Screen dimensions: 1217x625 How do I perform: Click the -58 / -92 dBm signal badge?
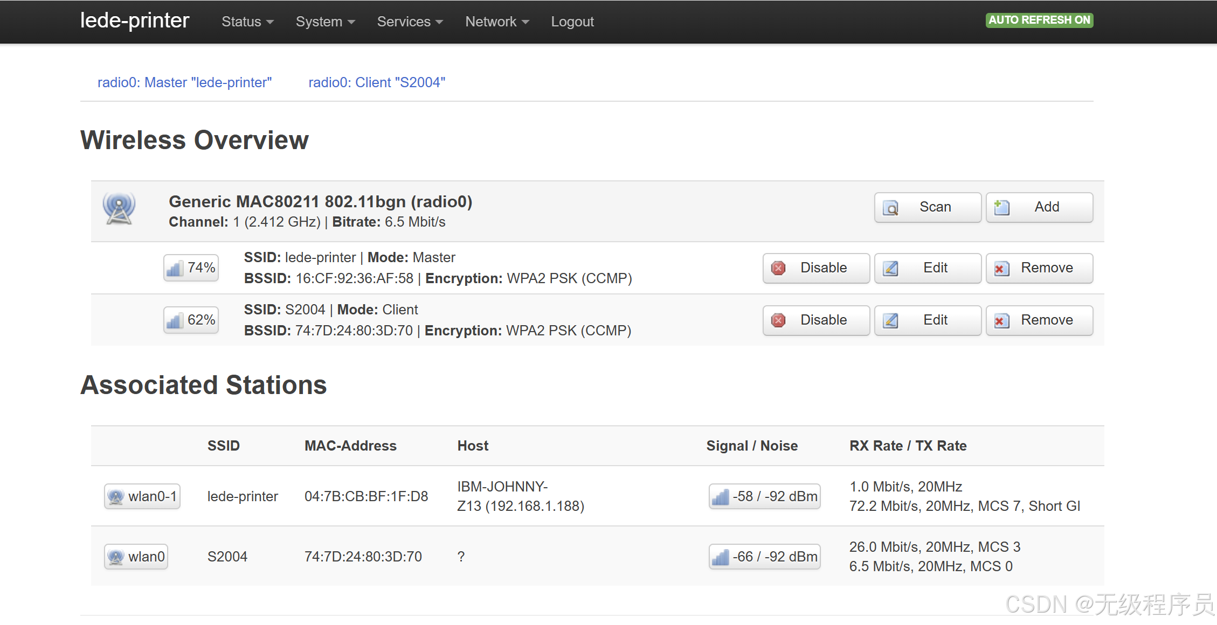coord(764,496)
